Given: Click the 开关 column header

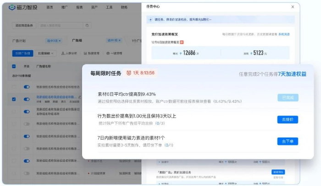Looking at the screenshot, I should pyautogui.click(x=27, y=66).
